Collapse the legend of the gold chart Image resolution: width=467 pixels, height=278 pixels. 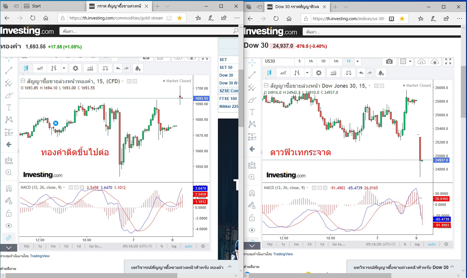pyautogui.click(x=23, y=81)
